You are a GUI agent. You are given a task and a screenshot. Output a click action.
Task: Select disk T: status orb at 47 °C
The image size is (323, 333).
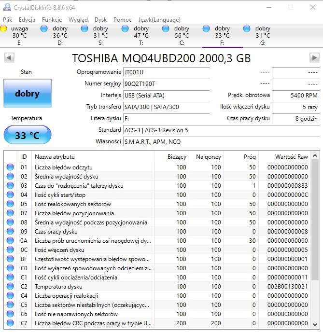coord(125,29)
